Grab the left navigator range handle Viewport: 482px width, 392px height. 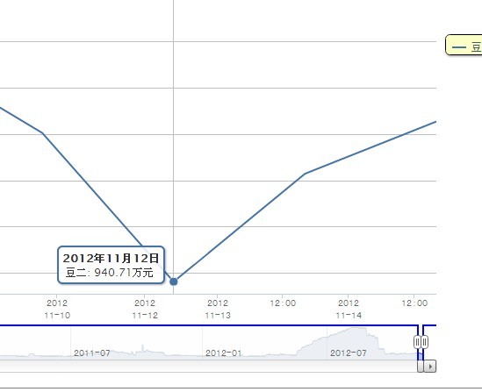coord(417,342)
